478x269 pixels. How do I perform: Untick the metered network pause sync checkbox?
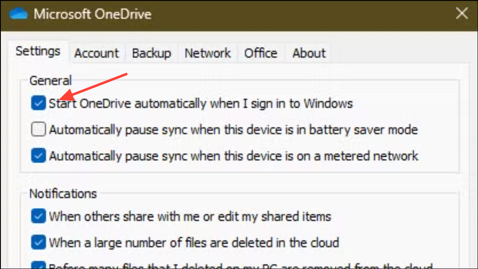[38, 156]
